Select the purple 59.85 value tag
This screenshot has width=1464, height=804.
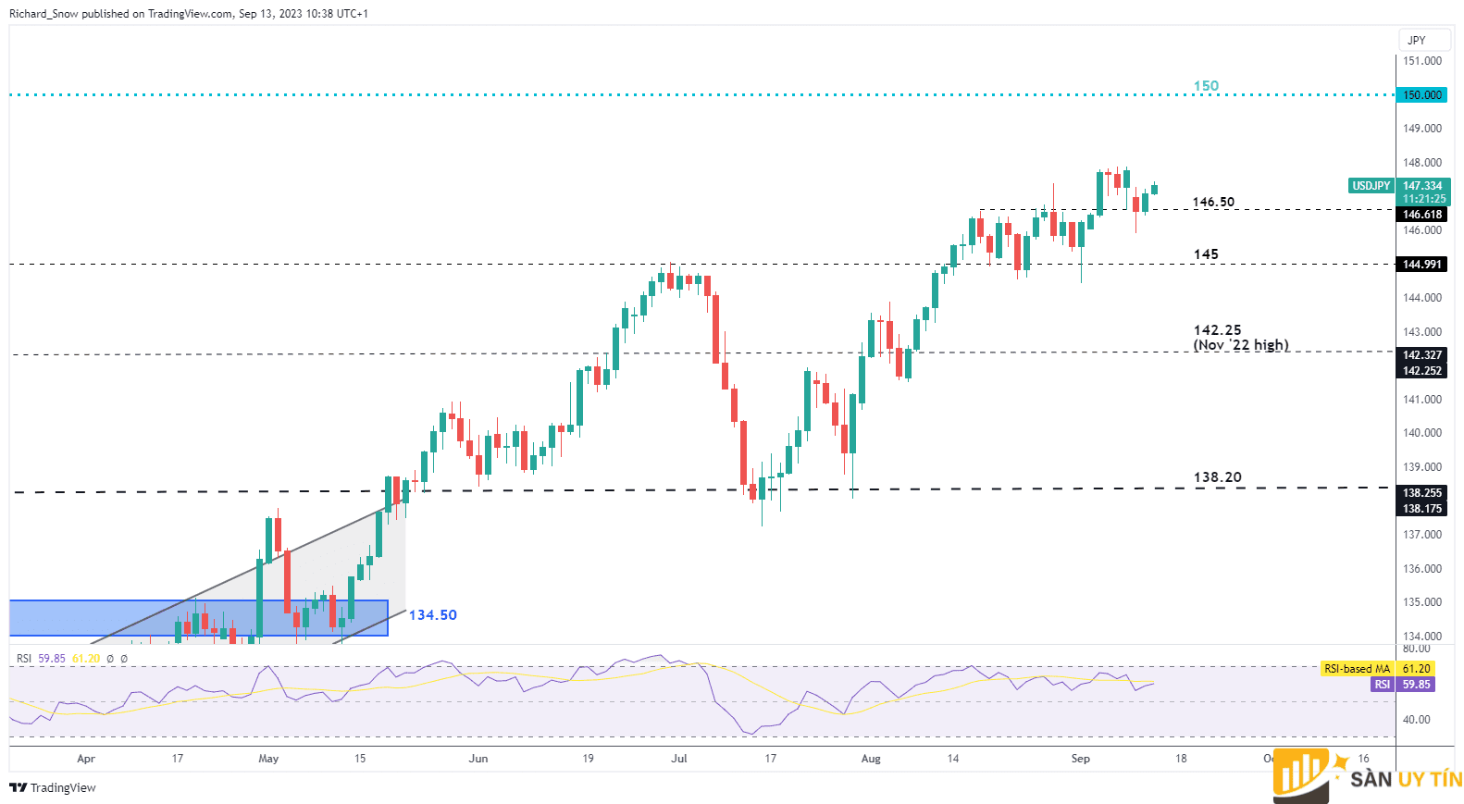coord(1416,685)
